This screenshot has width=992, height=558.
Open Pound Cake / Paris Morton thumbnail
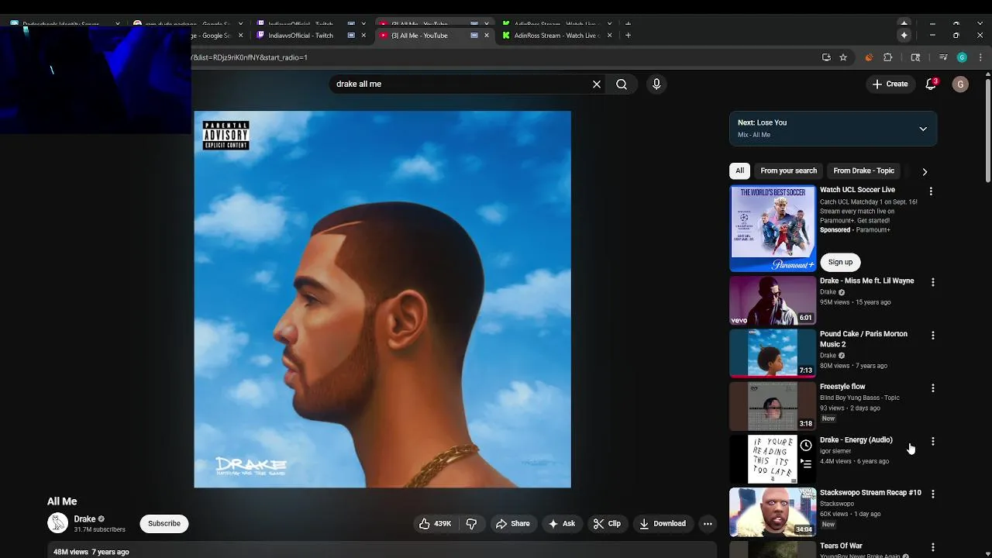click(773, 353)
